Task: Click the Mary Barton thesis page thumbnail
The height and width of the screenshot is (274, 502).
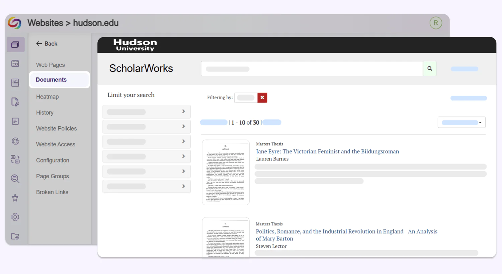Action: [x=226, y=237]
